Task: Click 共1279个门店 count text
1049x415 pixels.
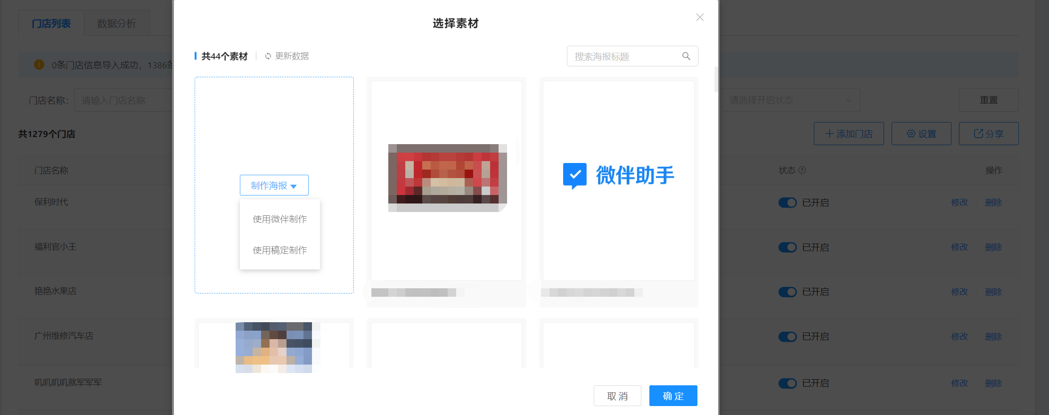Action: point(47,134)
